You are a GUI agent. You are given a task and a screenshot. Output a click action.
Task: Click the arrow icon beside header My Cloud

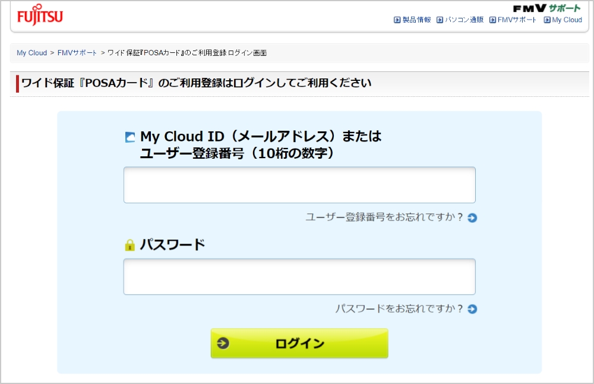pos(547,20)
